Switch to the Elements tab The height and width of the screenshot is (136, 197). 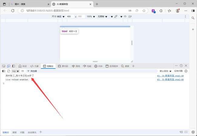pos(35,66)
